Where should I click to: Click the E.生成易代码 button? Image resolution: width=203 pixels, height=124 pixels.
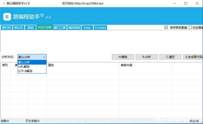(x=193, y=57)
